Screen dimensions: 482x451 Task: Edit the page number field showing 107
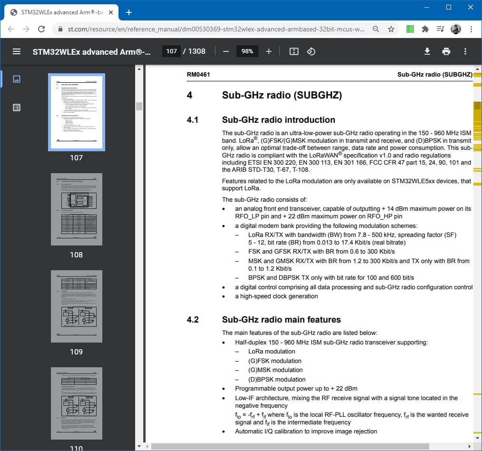(x=171, y=51)
